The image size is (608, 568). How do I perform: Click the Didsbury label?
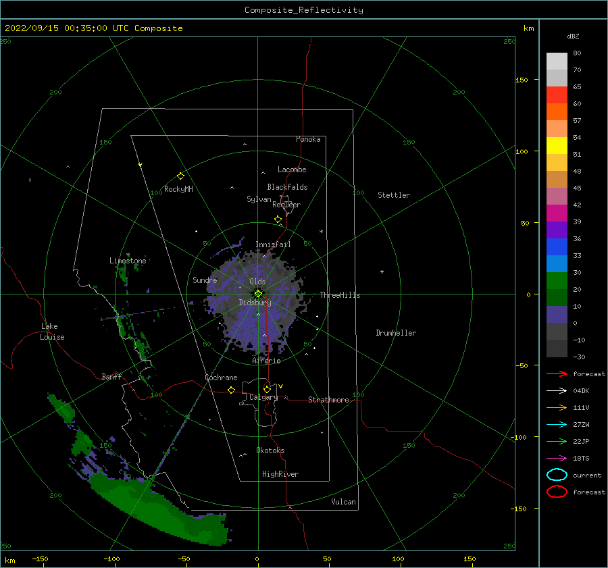[255, 303]
